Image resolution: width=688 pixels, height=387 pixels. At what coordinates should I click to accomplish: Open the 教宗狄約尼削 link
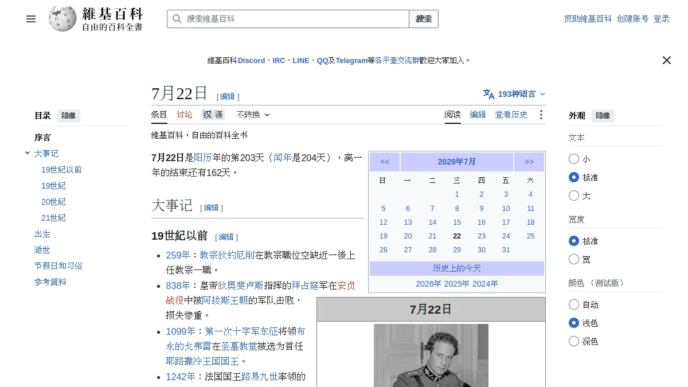(x=227, y=255)
